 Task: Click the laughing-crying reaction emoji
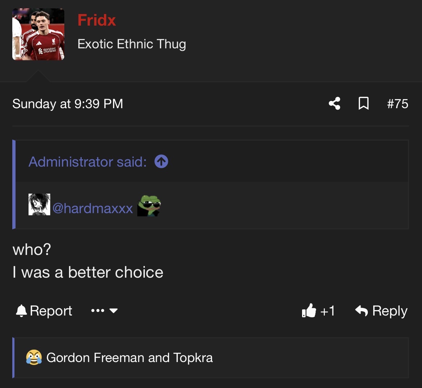pyautogui.click(x=34, y=357)
